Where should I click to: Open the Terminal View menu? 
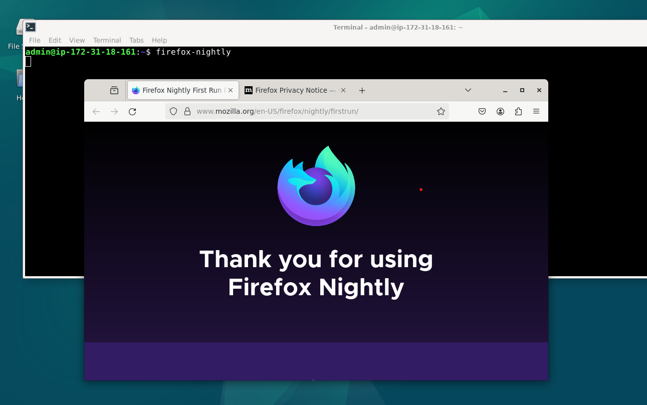tap(77, 40)
